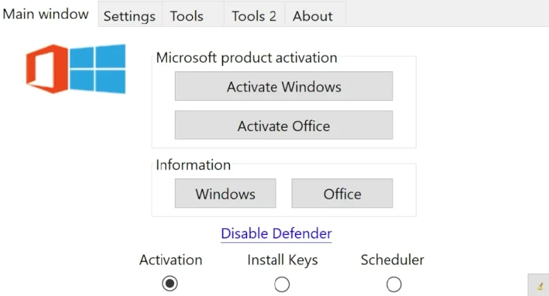This screenshot has width=549, height=296.
Task: Click the Activate Windows button
Action: point(284,86)
